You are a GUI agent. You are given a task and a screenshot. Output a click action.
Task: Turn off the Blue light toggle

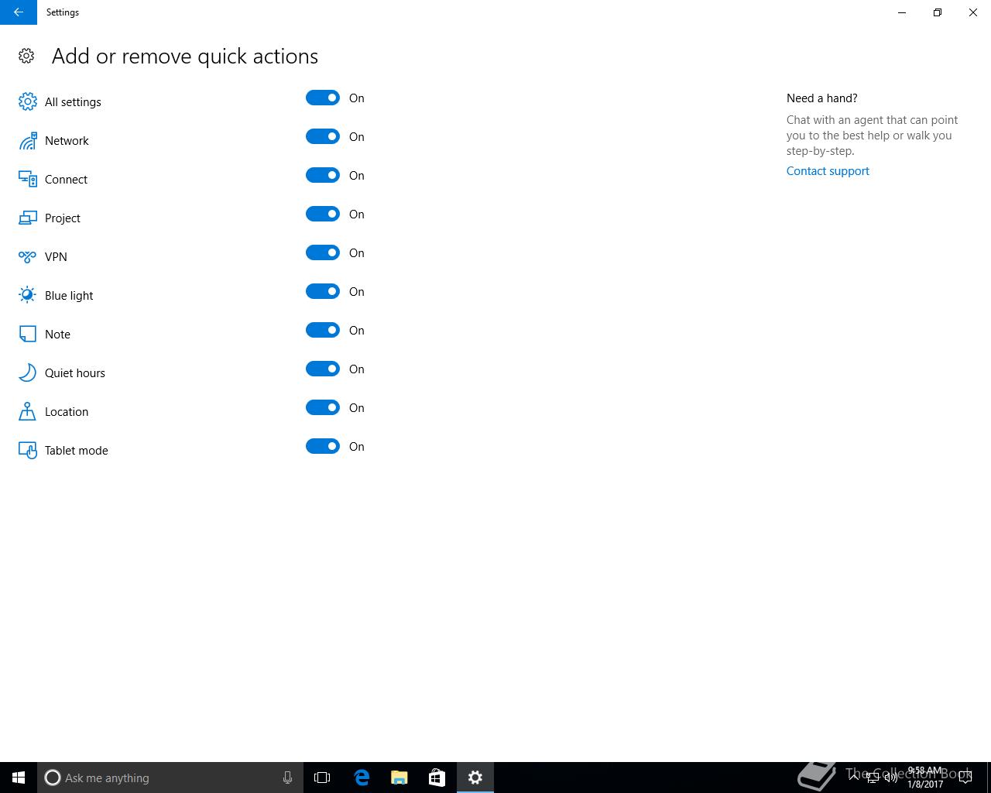pos(323,291)
